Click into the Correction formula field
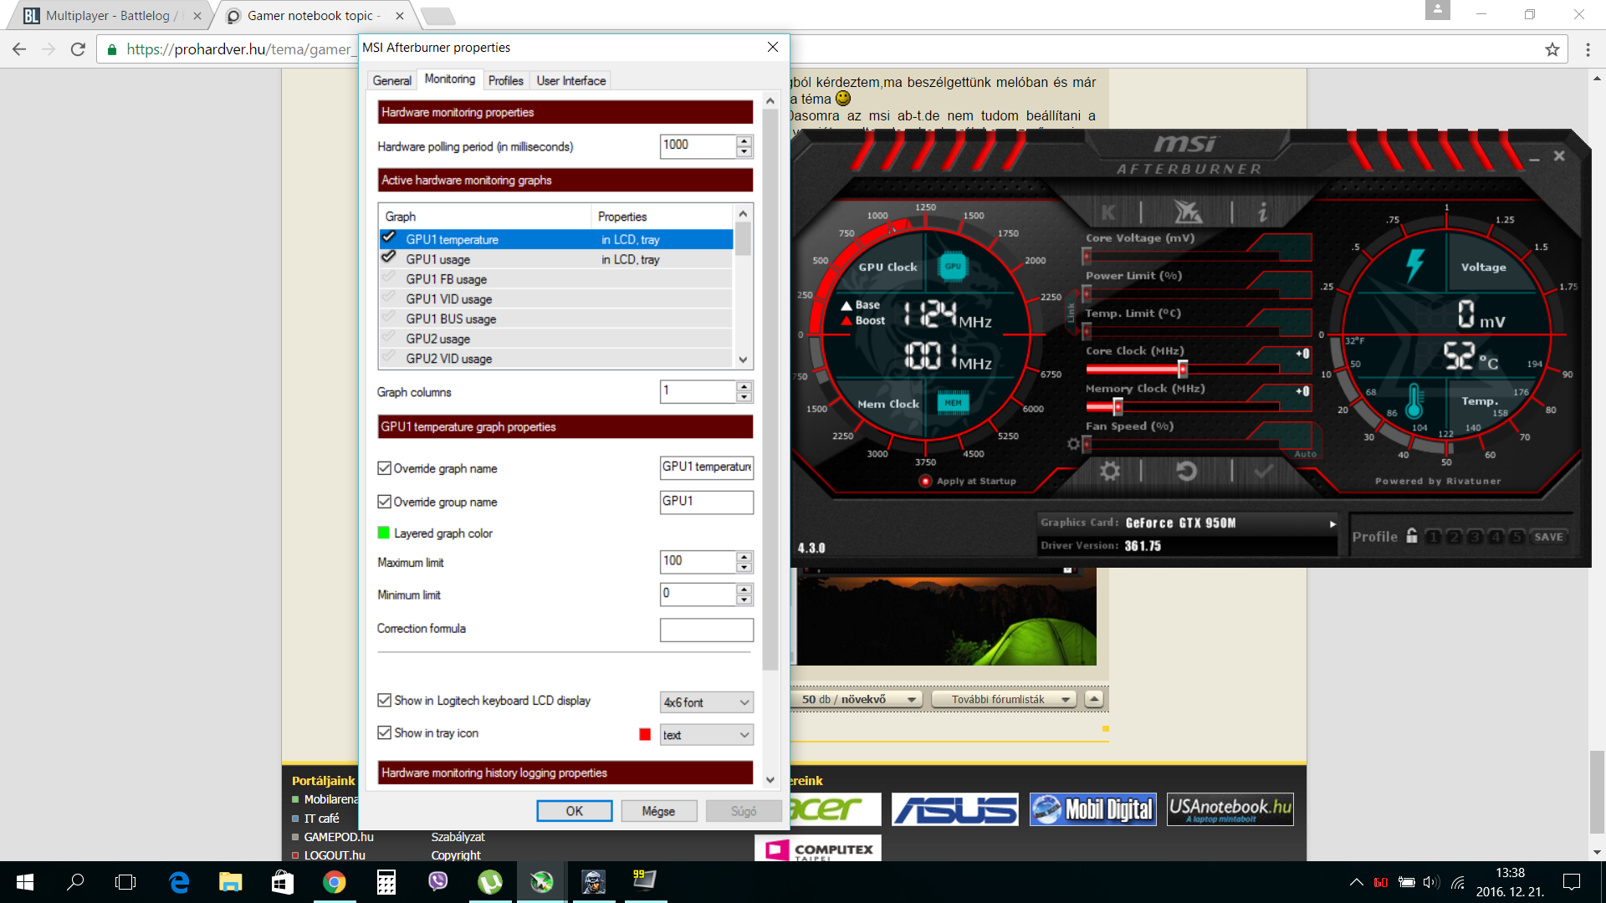 point(706,630)
